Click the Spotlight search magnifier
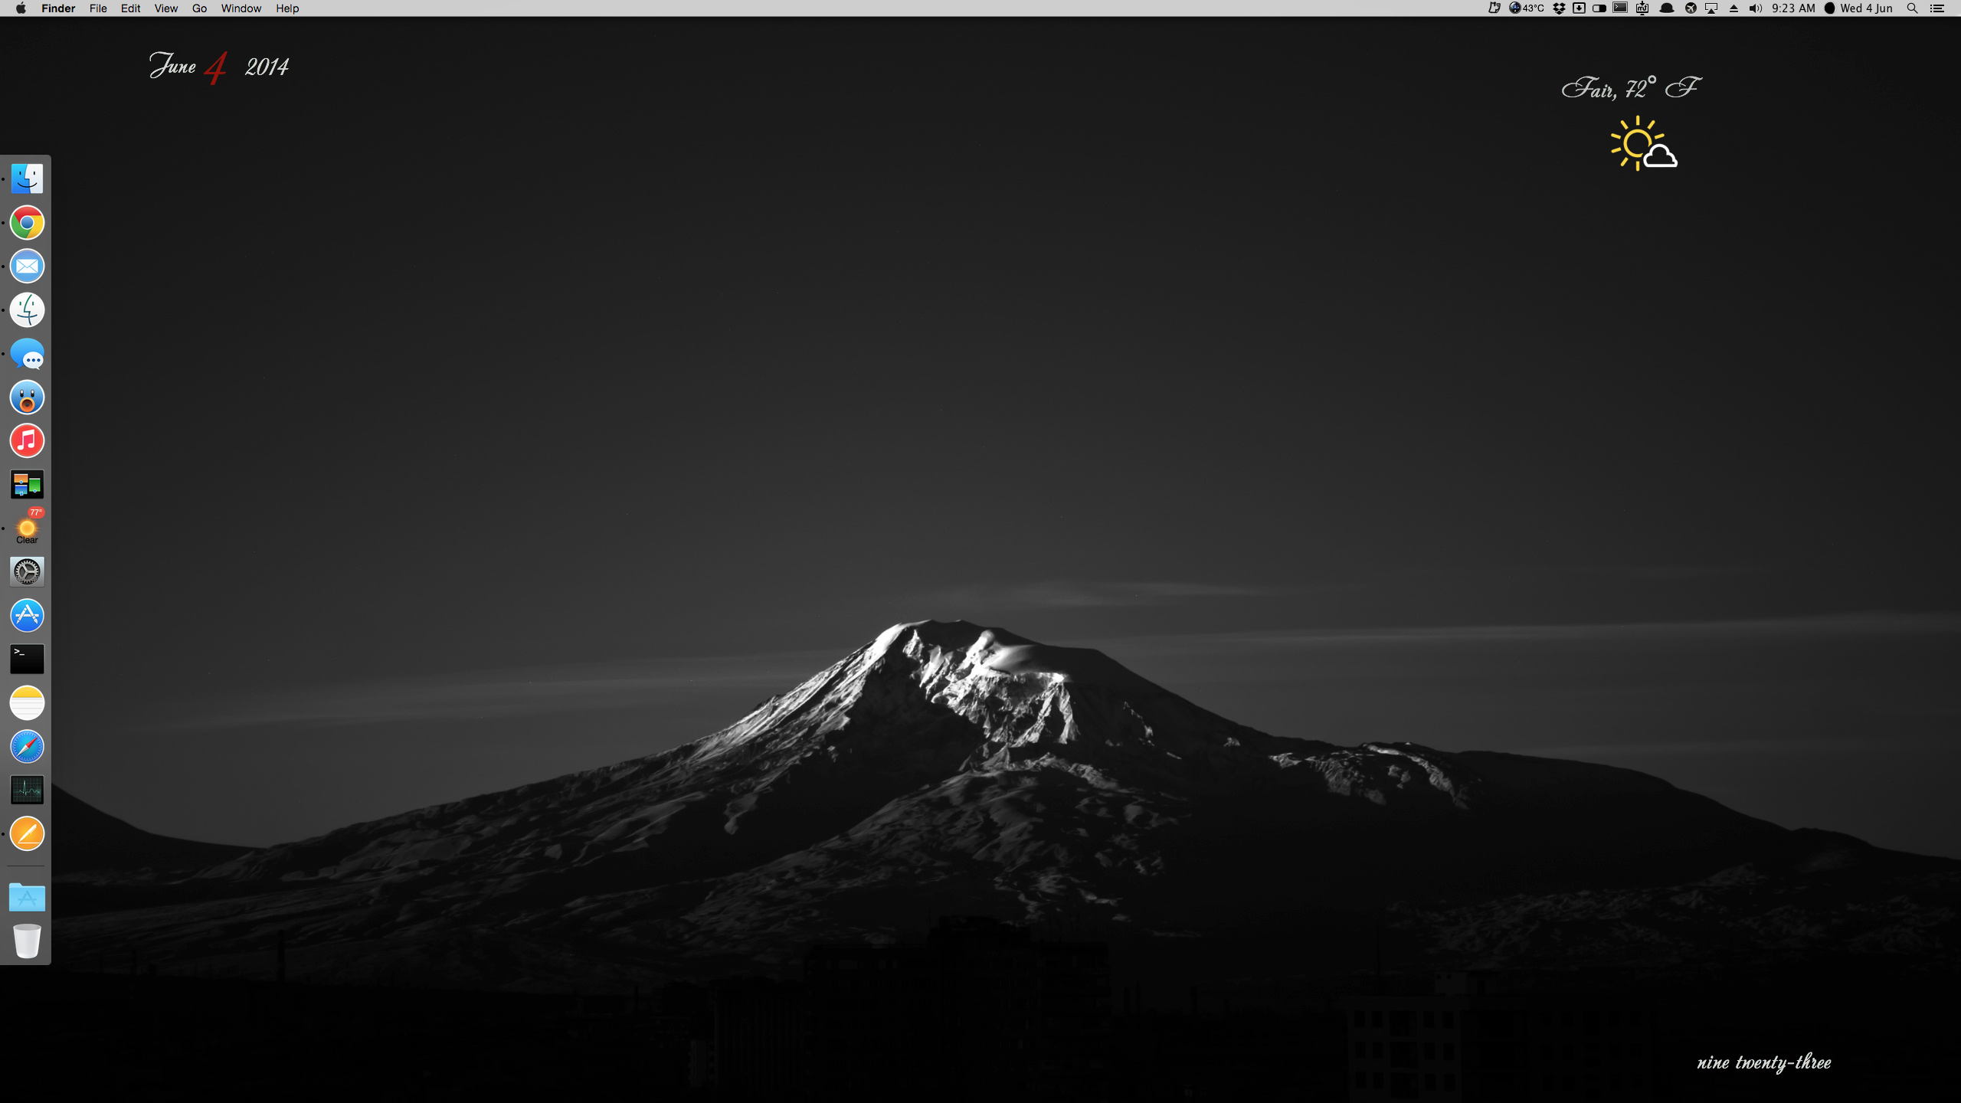Image resolution: width=1961 pixels, height=1103 pixels. (1912, 8)
